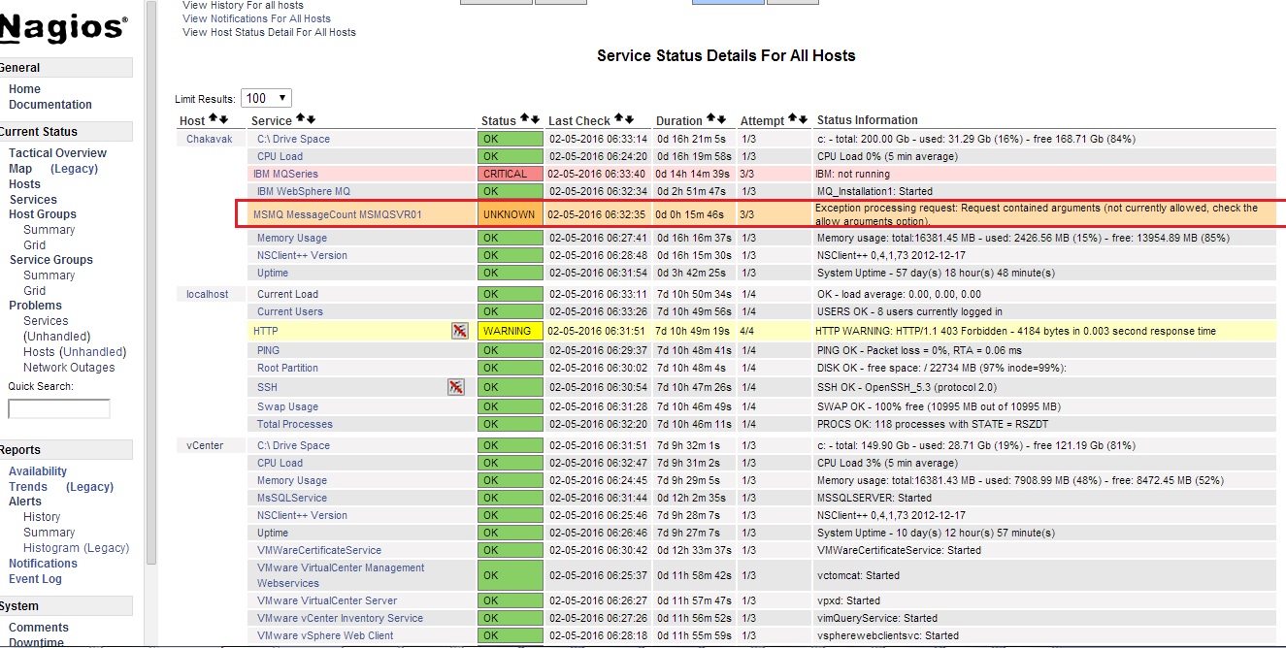Click notifications-disabled icon on SSH service row
This screenshot has height=648, width=1286.
[455, 387]
